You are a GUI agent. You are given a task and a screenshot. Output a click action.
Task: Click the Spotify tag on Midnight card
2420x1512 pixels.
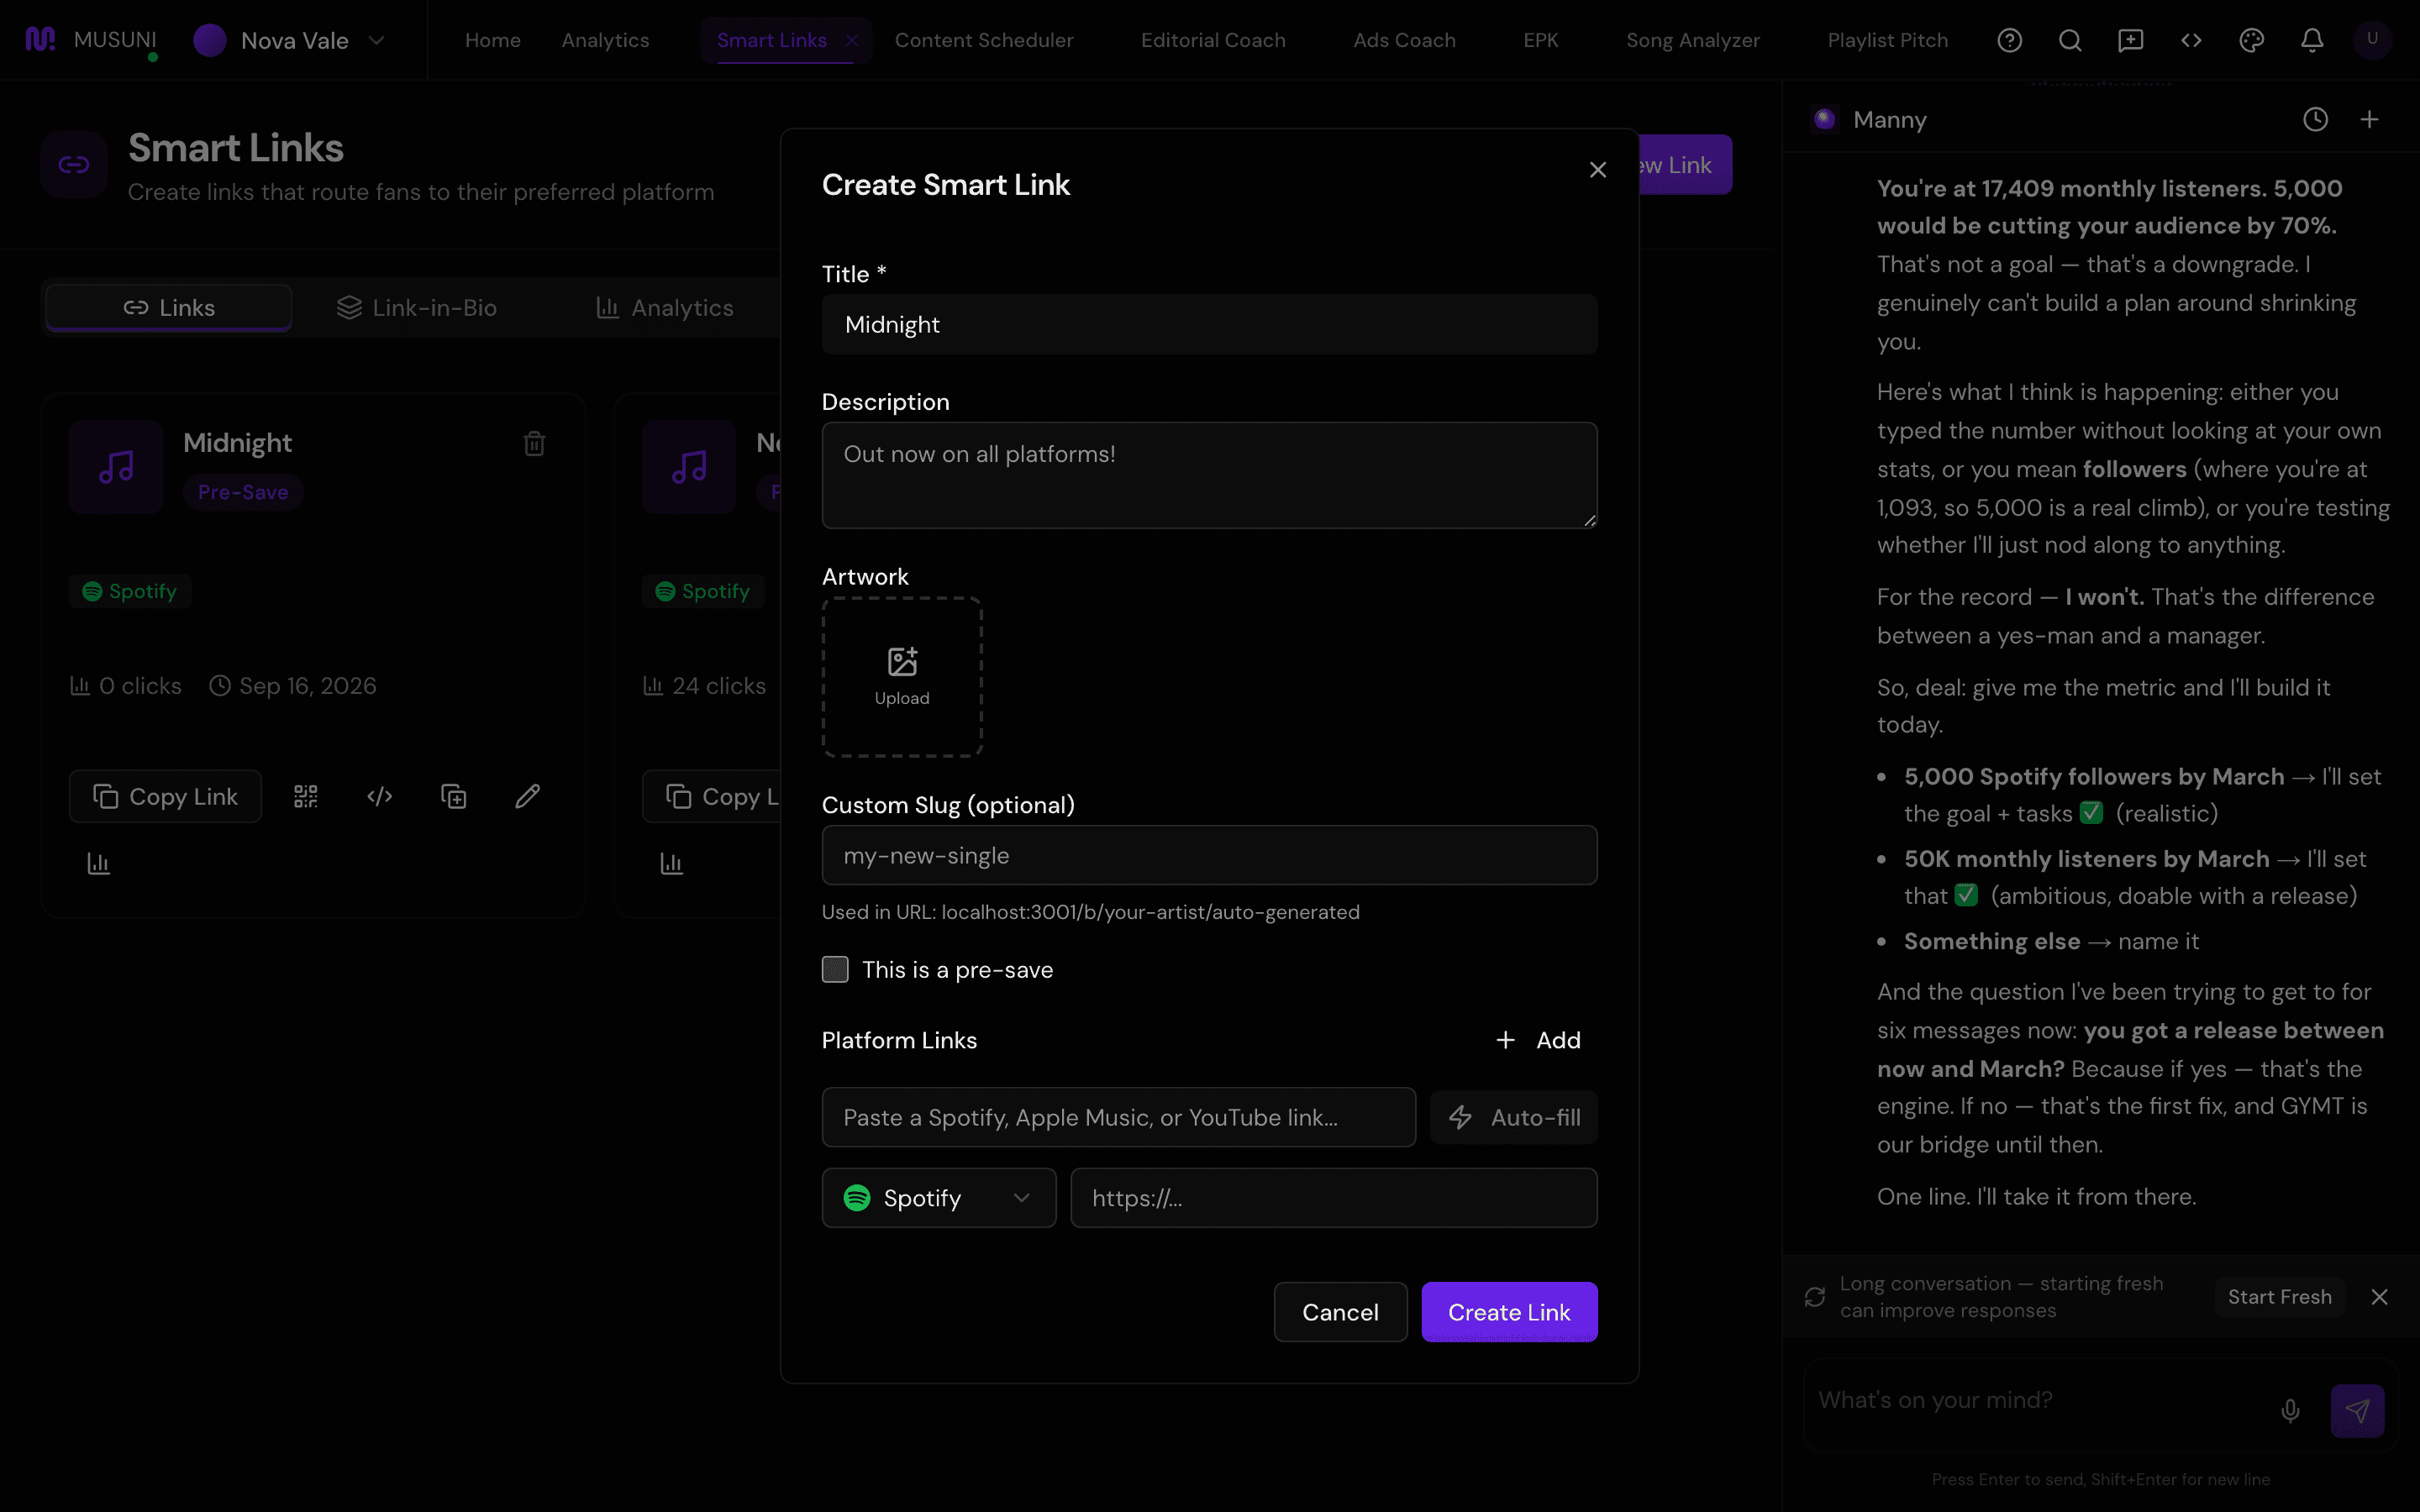pyautogui.click(x=130, y=591)
